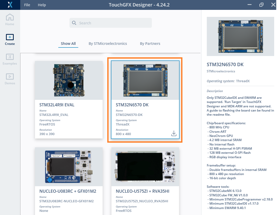
Task: Open the By Partners tab
Action: coord(150,44)
